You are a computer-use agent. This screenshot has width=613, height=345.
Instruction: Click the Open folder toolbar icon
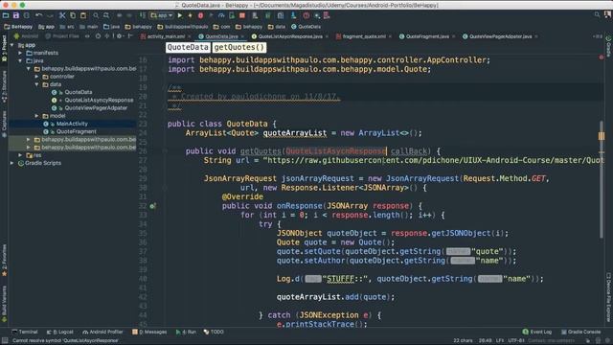click(6, 15)
